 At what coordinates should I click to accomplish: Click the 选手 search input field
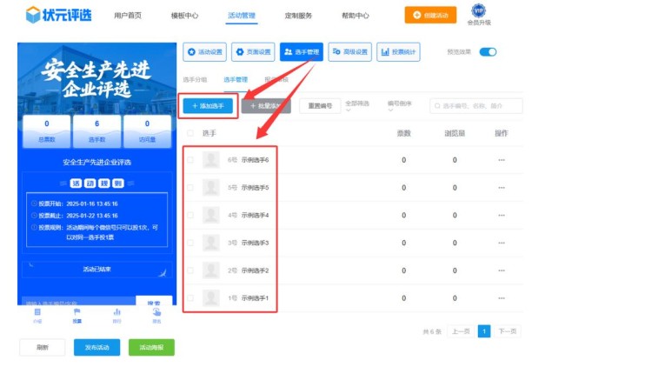click(x=481, y=105)
